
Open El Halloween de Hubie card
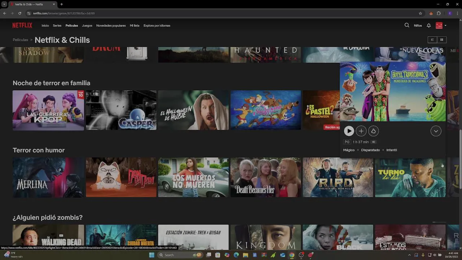(x=193, y=110)
